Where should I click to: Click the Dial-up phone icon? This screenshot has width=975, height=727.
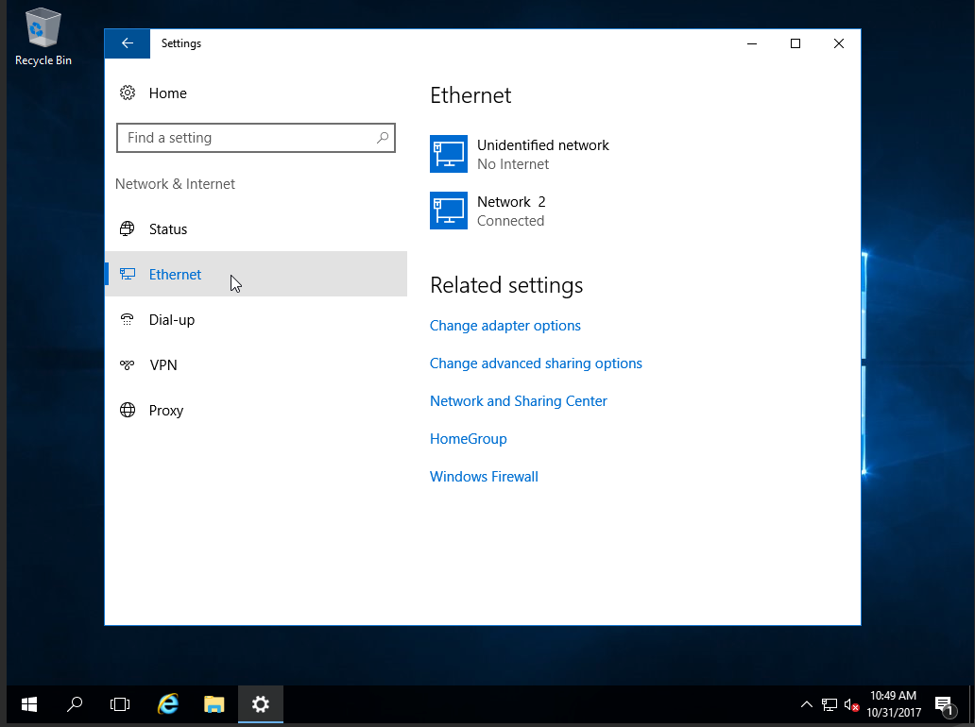point(127,319)
